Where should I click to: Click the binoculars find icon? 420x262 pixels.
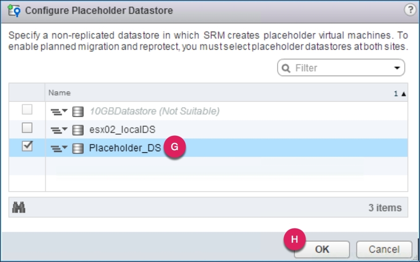pos(19,207)
